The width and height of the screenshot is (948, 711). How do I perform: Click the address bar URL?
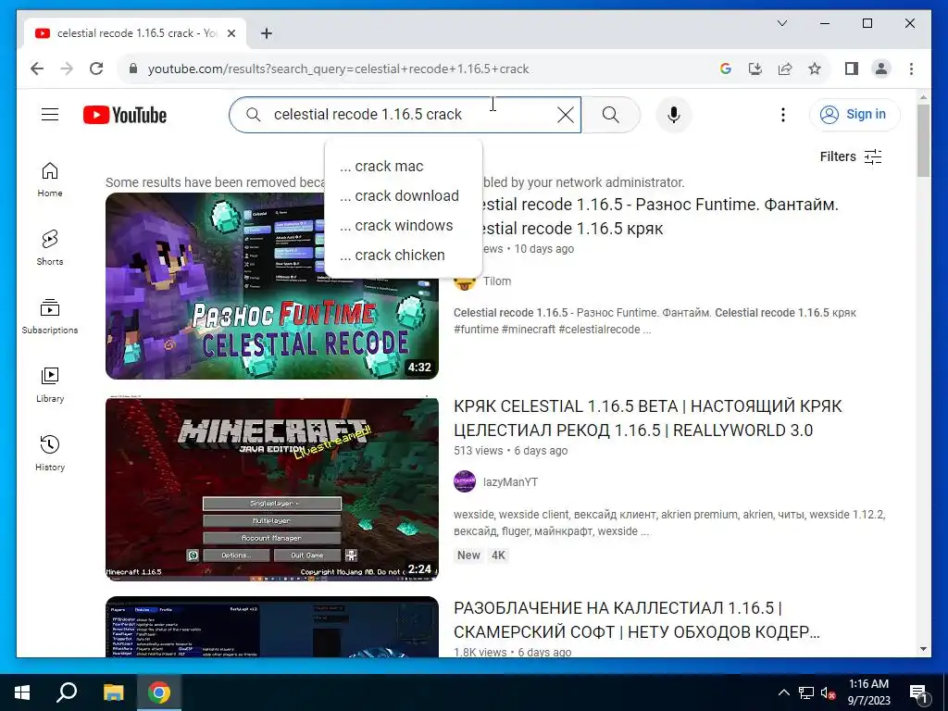(338, 69)
